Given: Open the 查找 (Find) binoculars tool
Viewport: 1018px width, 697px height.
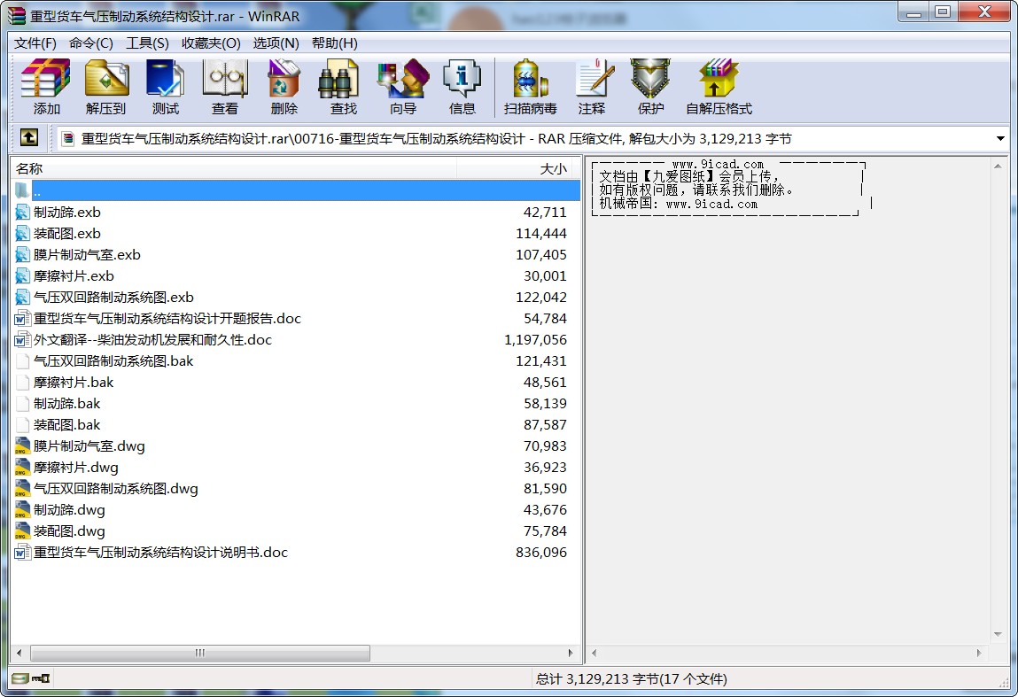Looking at the screenshot, I should click(343, 87).
